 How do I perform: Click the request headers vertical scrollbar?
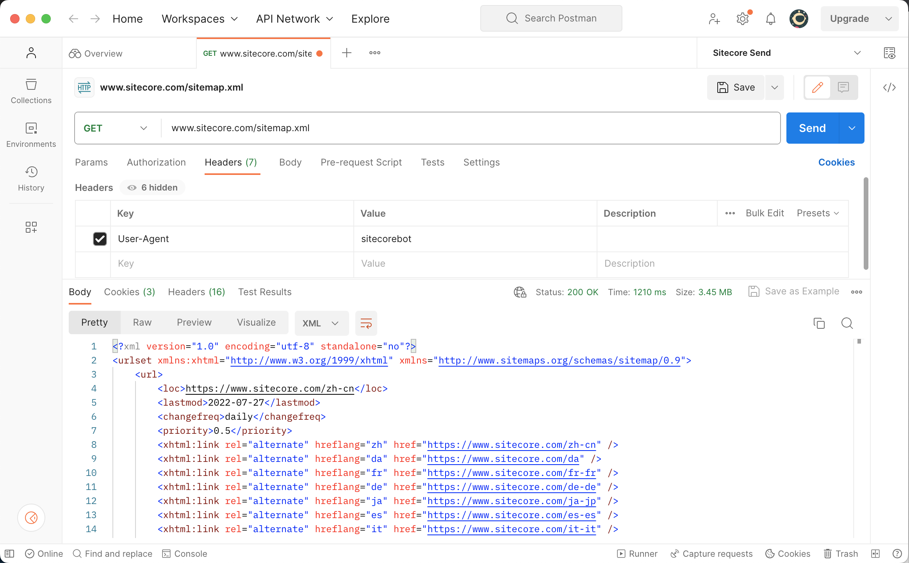(866, 223)
